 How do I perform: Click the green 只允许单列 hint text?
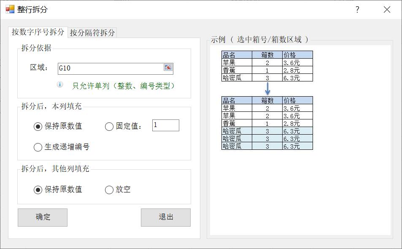(123, 86)
